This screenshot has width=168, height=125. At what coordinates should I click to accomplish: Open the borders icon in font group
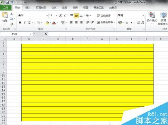38,23
